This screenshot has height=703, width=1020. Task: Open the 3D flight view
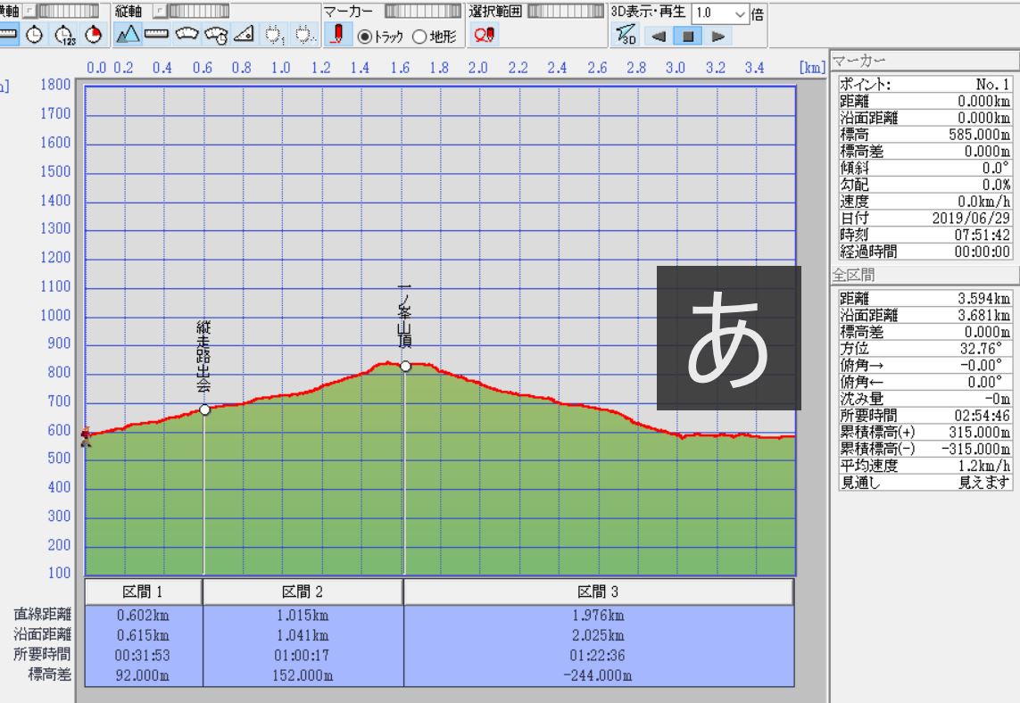pyautogui.click(x=626, y=35)
